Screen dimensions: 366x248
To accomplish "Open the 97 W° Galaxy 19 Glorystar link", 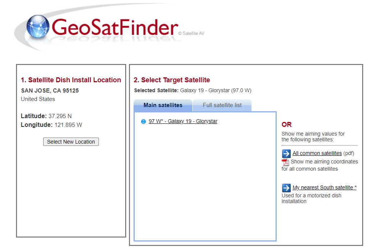I will [x=183, y=121].
